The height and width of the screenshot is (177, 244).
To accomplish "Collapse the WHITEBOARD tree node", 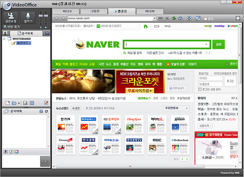I will coord(4,39).
